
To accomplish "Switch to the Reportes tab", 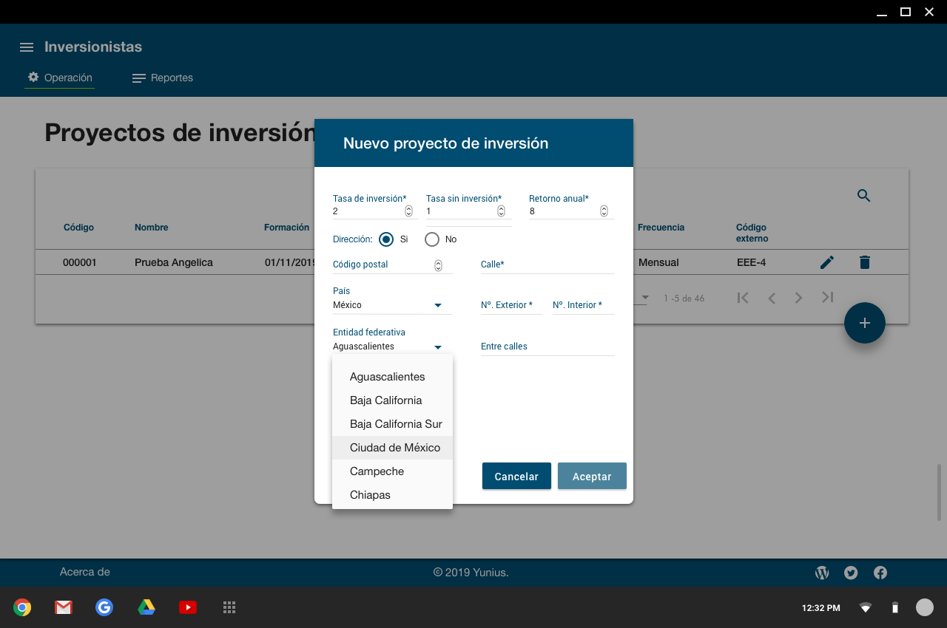I will (163, 78).
